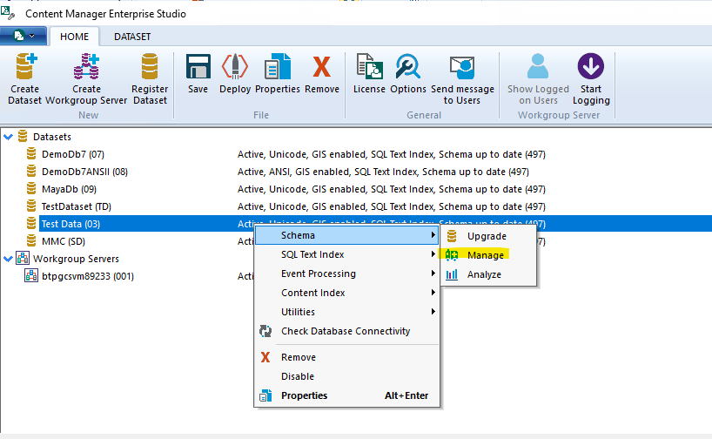Click the Remove ribbon icon

click(321, 67)
